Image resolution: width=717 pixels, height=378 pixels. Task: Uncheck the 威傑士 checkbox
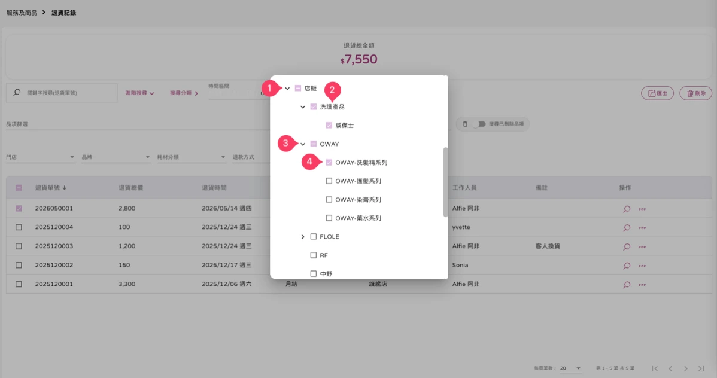coord(329,125)
